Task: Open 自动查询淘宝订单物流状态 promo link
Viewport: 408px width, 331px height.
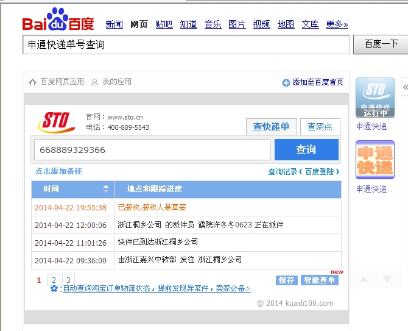Action: 157,288
